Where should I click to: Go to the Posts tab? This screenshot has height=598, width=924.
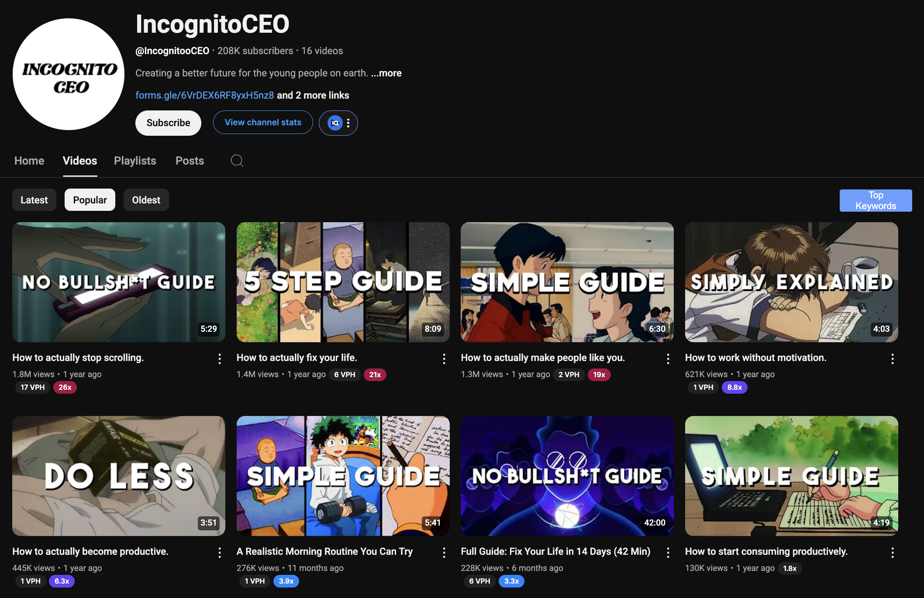tap(190, 161)
